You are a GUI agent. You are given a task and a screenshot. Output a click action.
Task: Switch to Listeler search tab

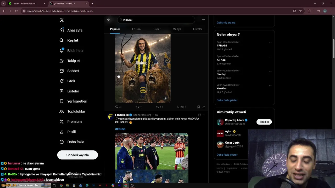click(198, 29)
